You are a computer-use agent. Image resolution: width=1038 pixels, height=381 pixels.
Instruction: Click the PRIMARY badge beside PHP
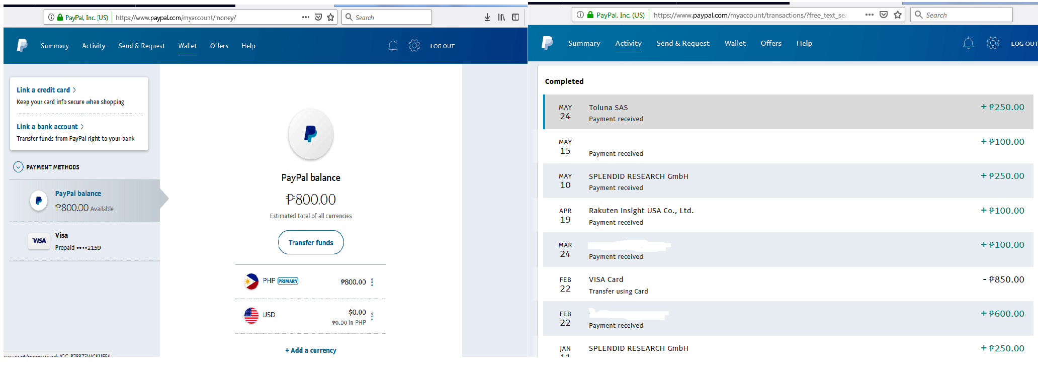[x=288, y=281]
